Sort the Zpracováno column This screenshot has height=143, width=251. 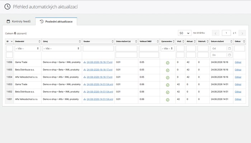click(174, 41)
